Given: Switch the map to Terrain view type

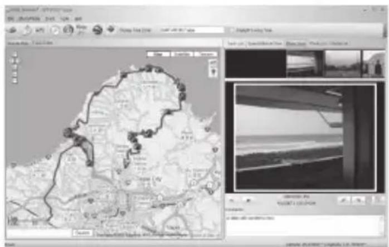Looking at the screenshot, I should click(x=206, y=54).
